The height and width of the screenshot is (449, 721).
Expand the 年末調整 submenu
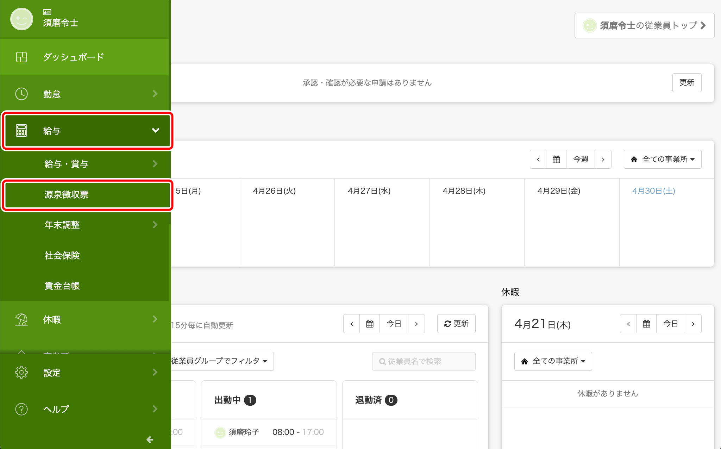155,225
